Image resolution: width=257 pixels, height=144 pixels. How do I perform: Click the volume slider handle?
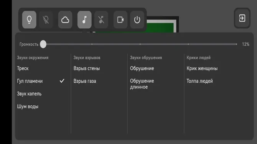click(43, 44)
